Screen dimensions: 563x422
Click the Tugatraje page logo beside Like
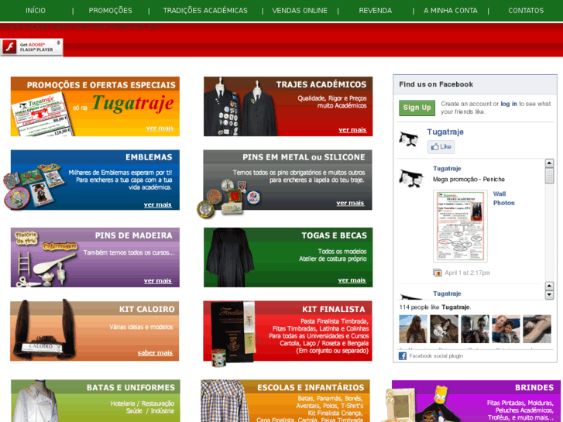[x=409, y=139]
